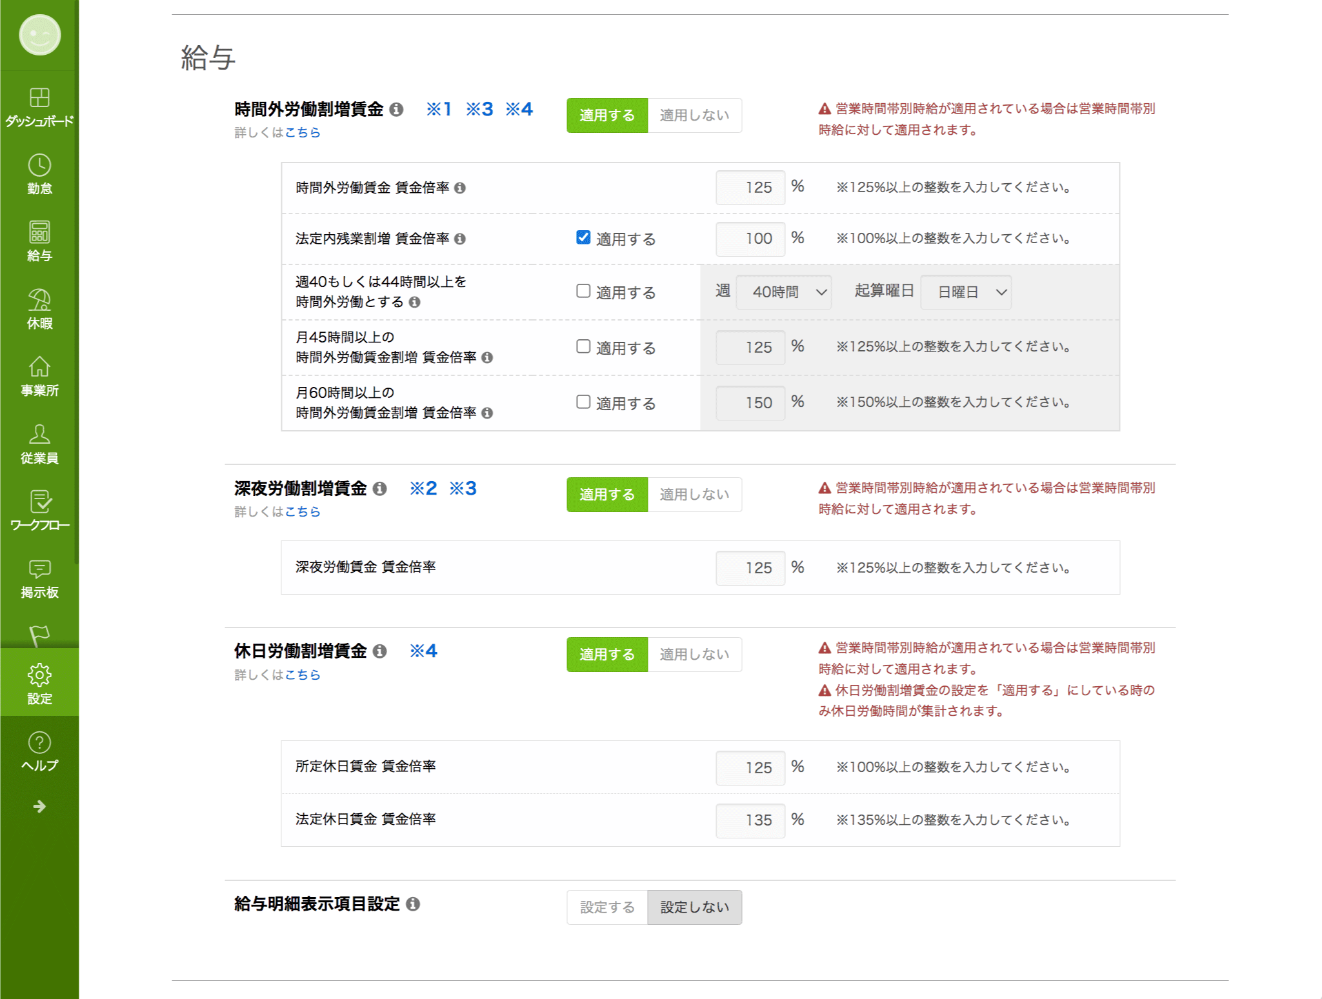Screen dimensions: 1322x999
Task: Go to attendance (勤怠) clock icon
Action: tap(39, 166)
